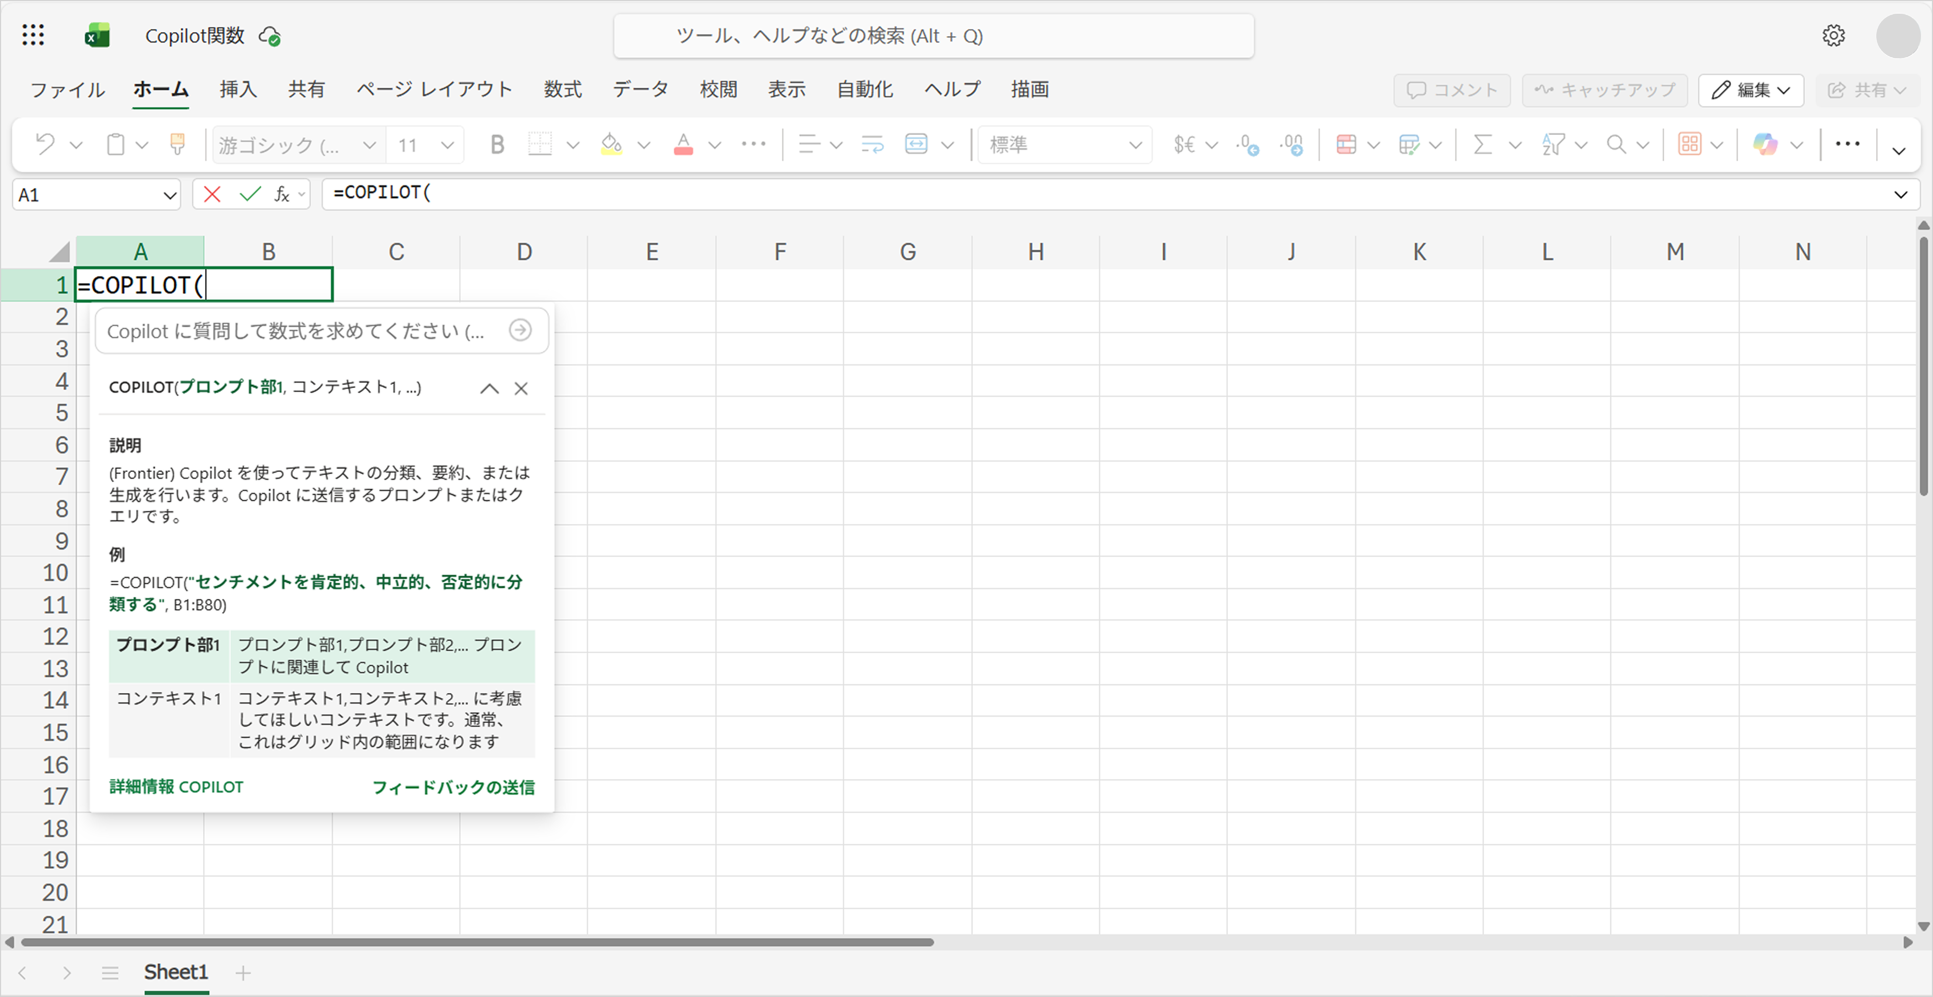1933x997 pixels.
Task: Toggle Bold formatting
Action: (x=496, y=144)
